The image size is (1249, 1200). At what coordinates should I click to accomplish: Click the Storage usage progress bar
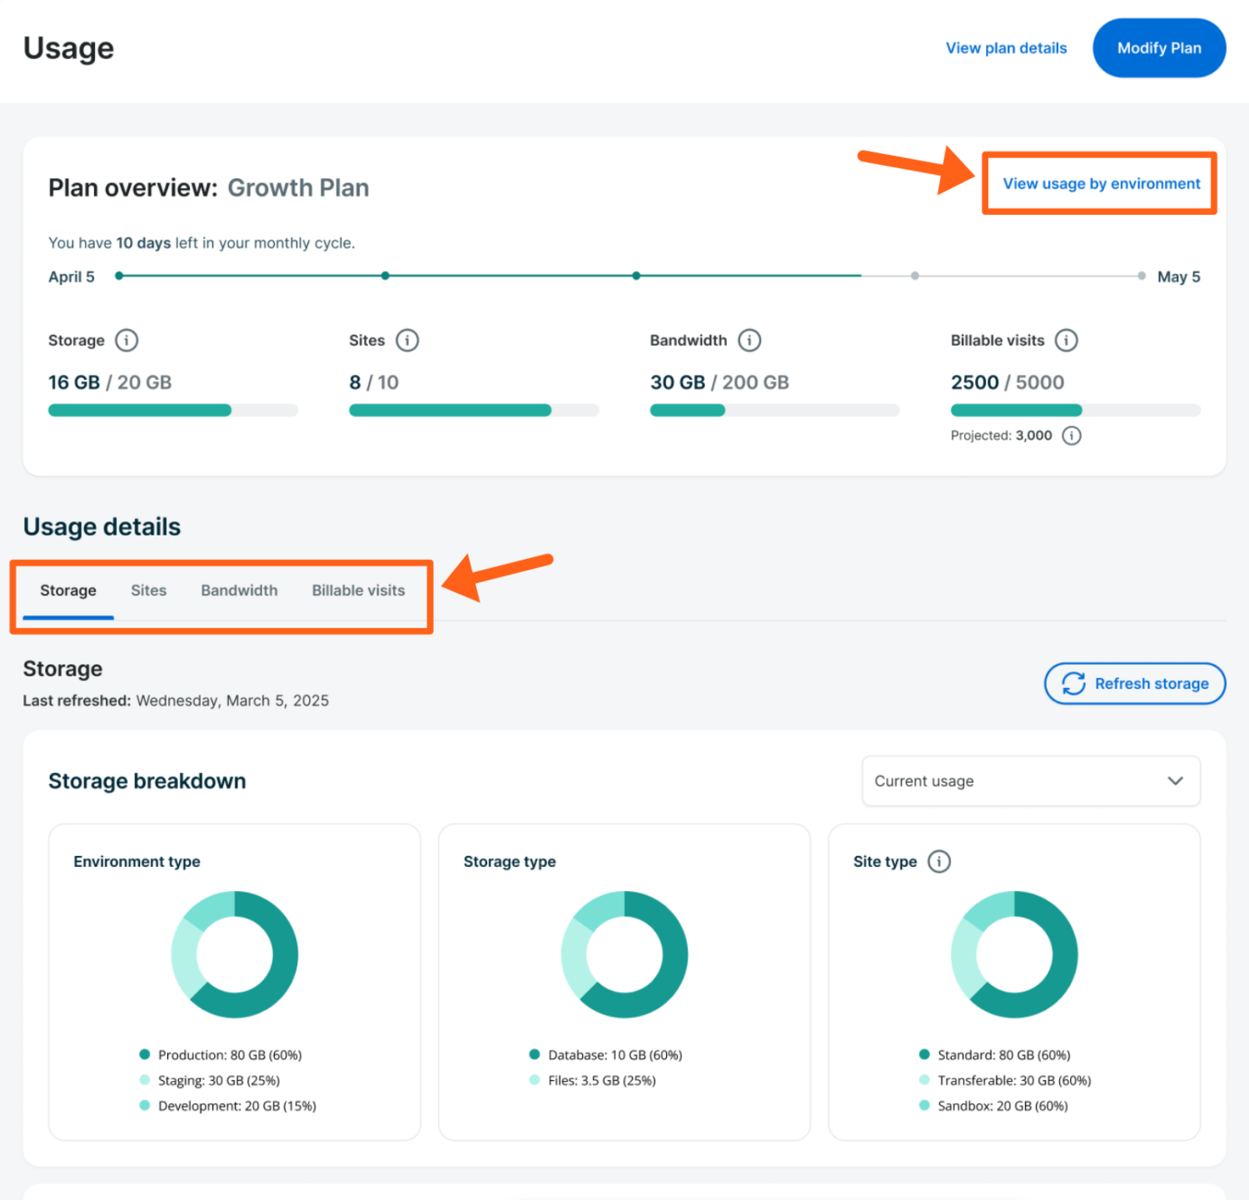(172, 410)
